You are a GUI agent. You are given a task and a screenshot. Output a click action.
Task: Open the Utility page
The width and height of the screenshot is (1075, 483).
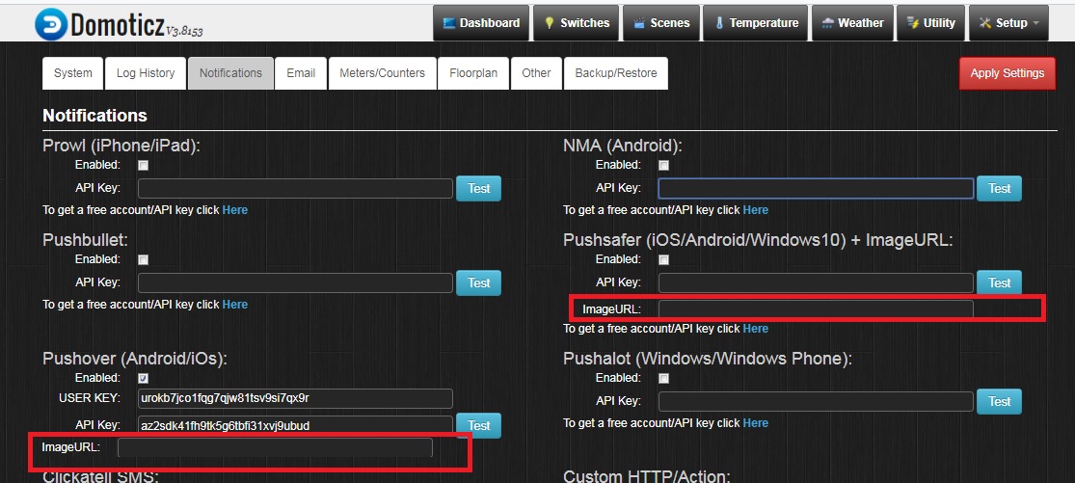pyautogui.click(x=931, y=22)
